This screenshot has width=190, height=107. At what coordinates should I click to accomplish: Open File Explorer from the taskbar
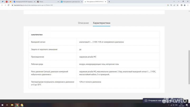[12, 105]
